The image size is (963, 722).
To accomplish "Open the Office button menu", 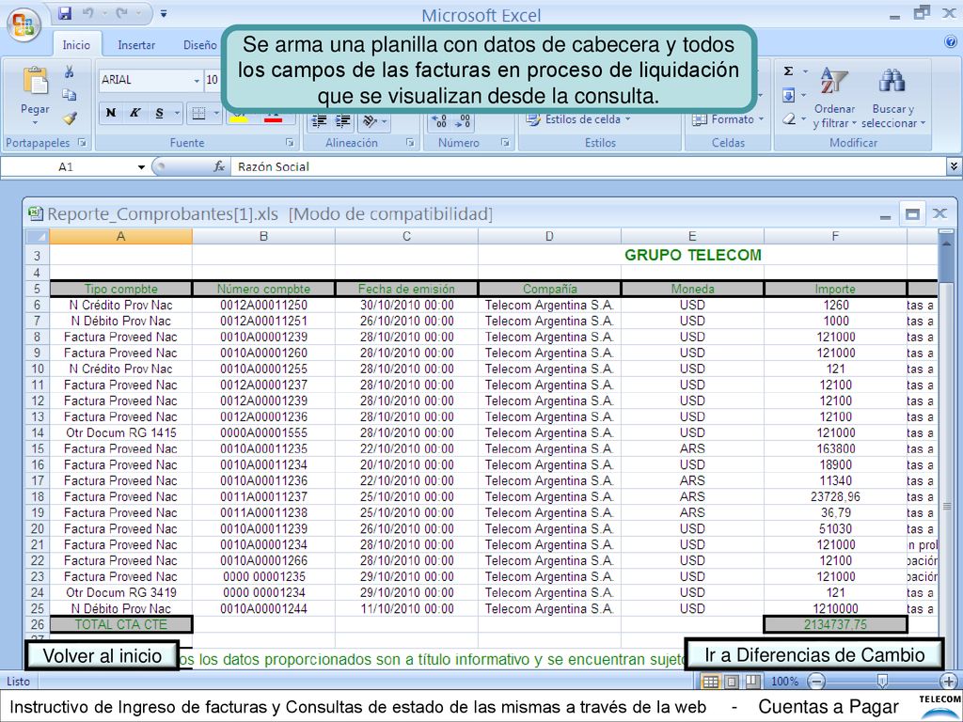I will [24, 25].
